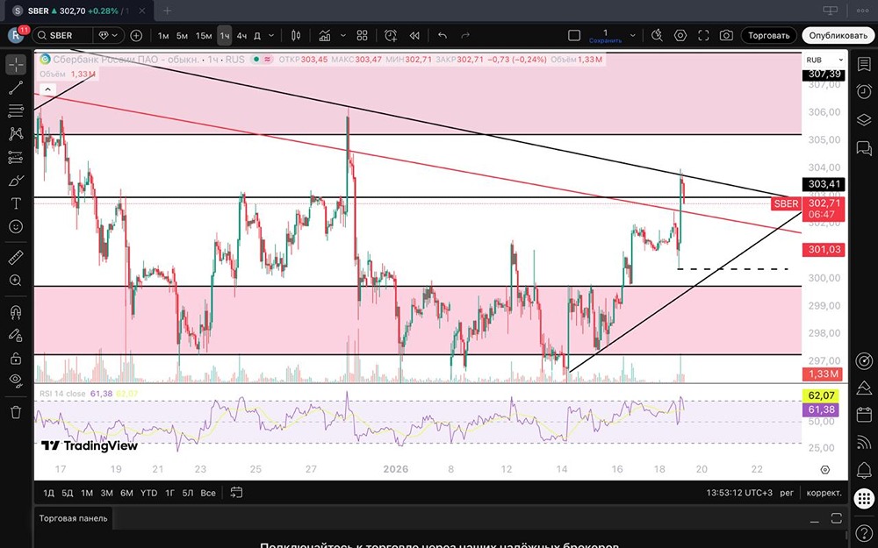Viewport: 878px width, 548px height.
Task: Select the crosshair cursor tool
Action: pos(16,65)
